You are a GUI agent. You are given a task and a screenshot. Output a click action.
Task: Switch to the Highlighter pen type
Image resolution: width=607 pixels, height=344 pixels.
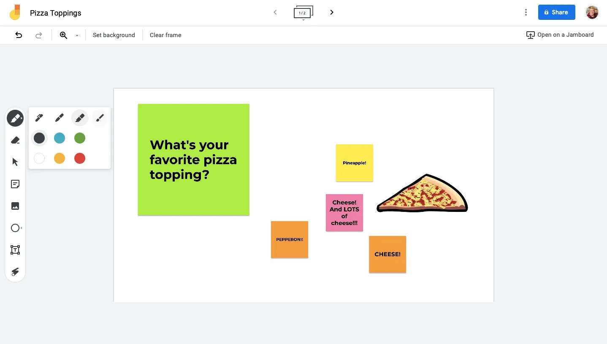(80, 118)
